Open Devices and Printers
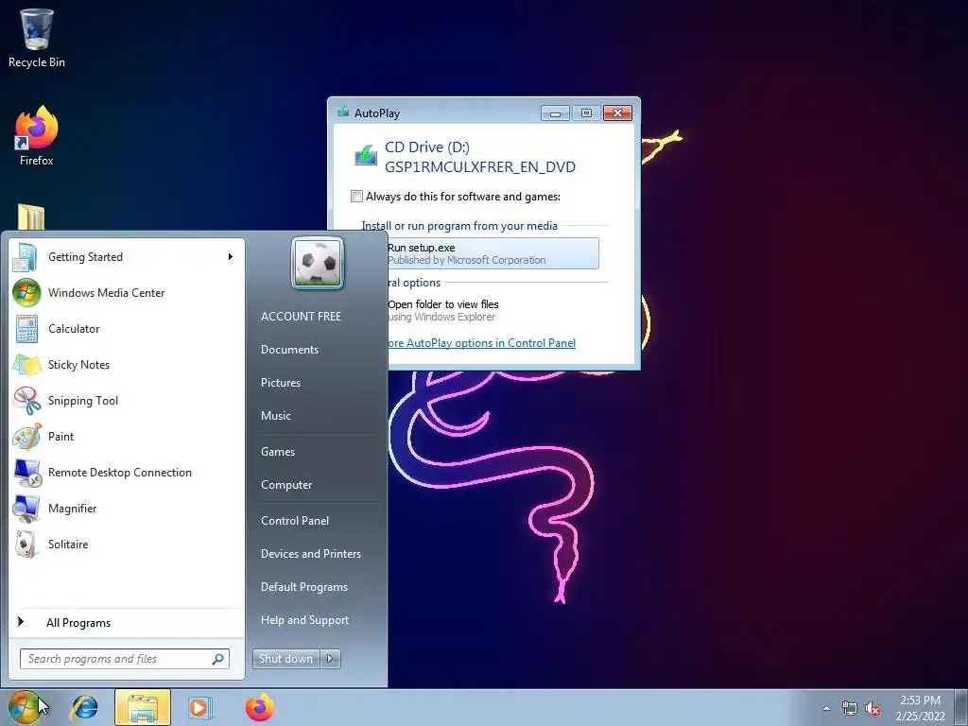This screenshot has height=726, width=968. coord(310,554)
